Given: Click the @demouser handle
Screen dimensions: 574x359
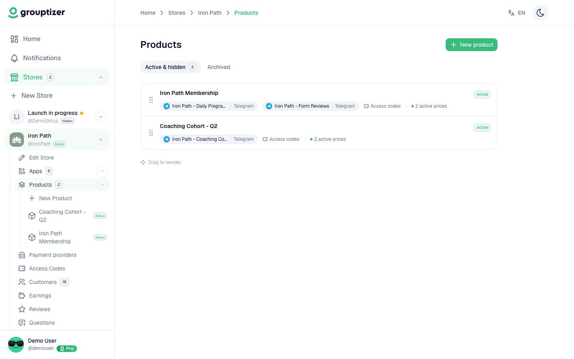Looking at the screenshot, I should click(41, 348).
